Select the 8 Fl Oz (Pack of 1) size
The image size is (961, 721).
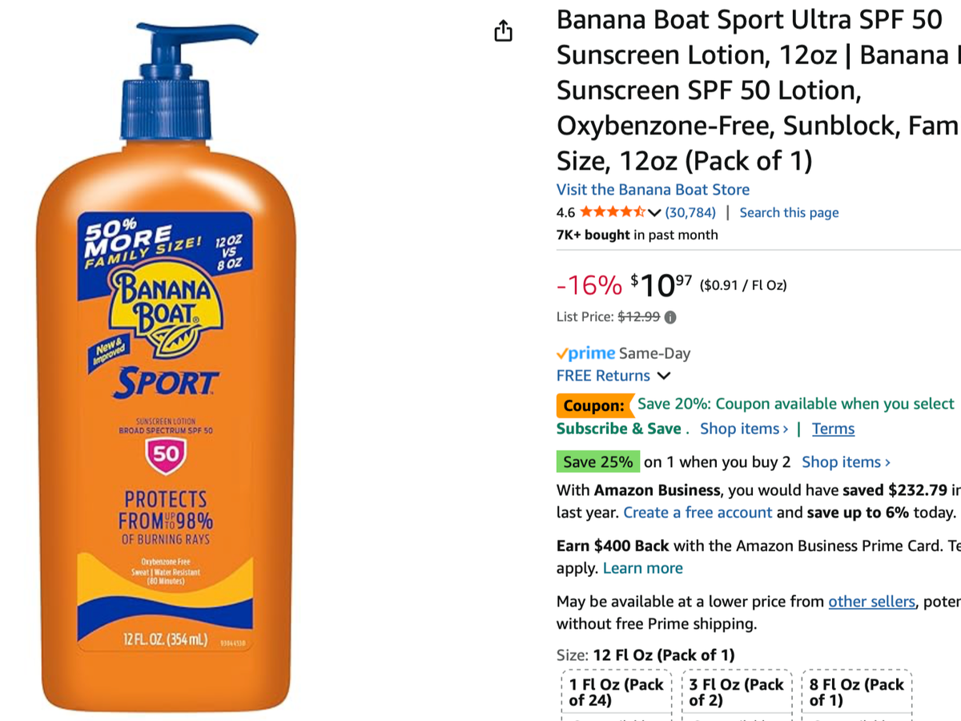[x=857, y=692]
